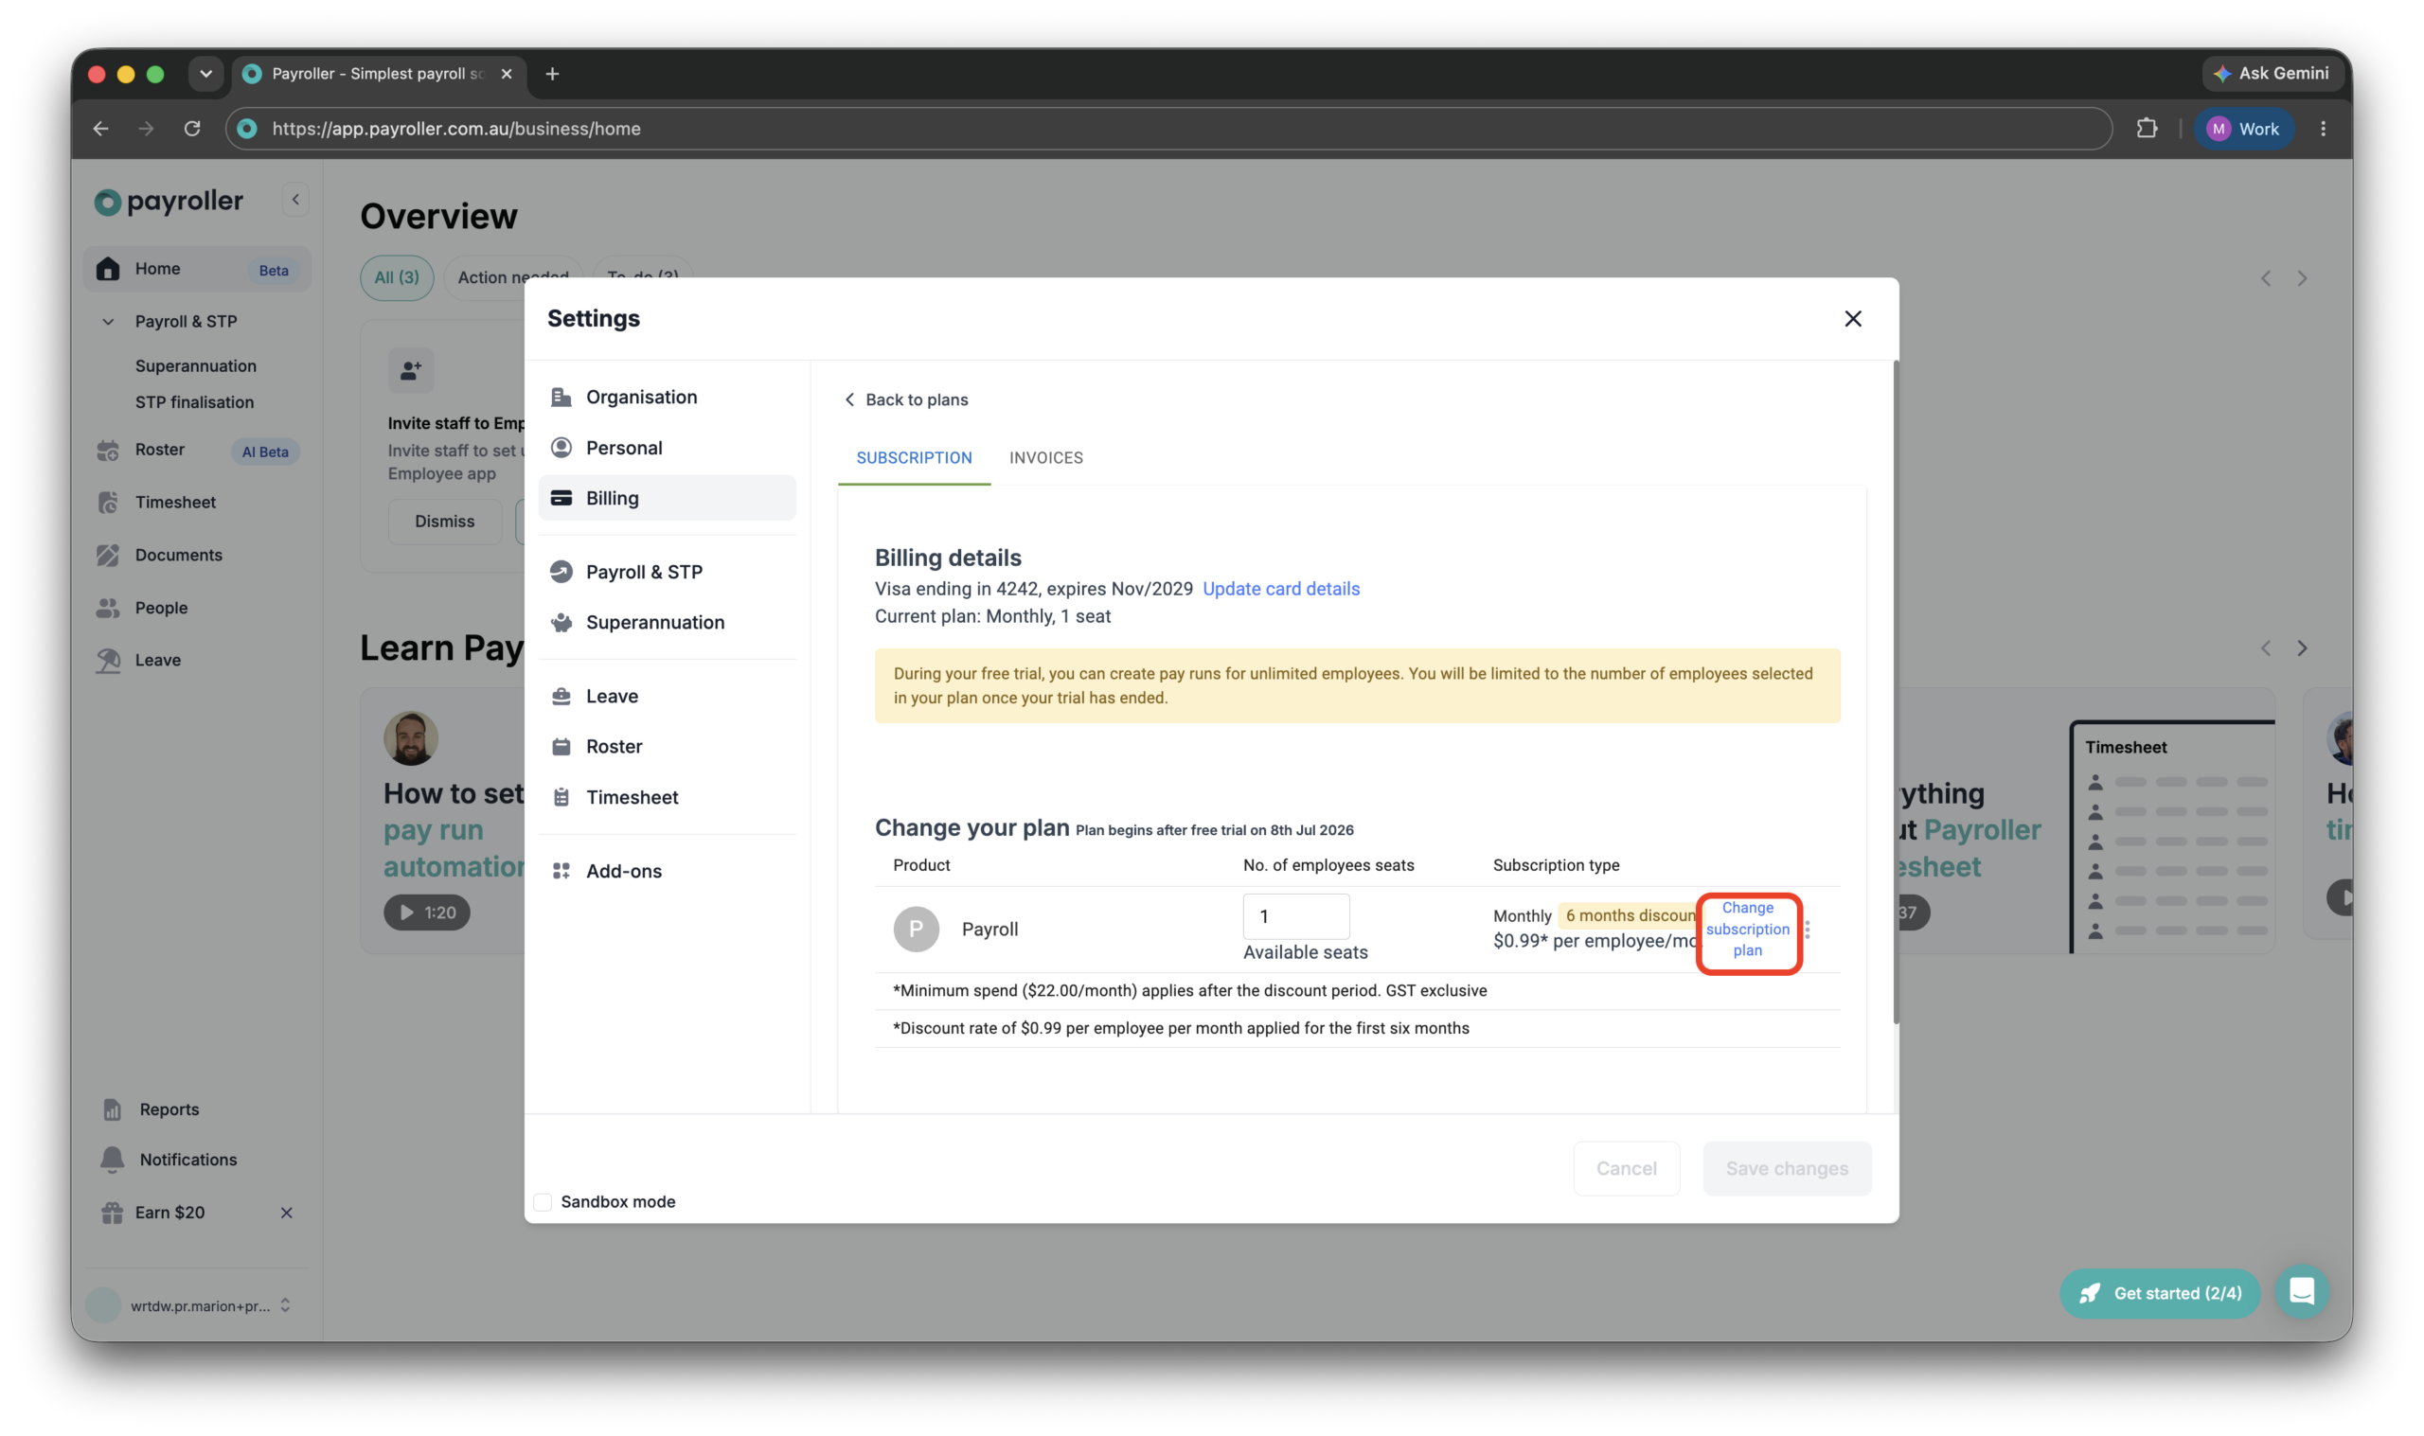Show next Learn Payroller video arrow

[2301, 647]
